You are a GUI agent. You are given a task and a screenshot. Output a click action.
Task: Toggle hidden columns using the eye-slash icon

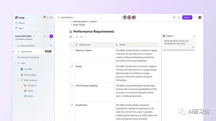coord(81,37)
